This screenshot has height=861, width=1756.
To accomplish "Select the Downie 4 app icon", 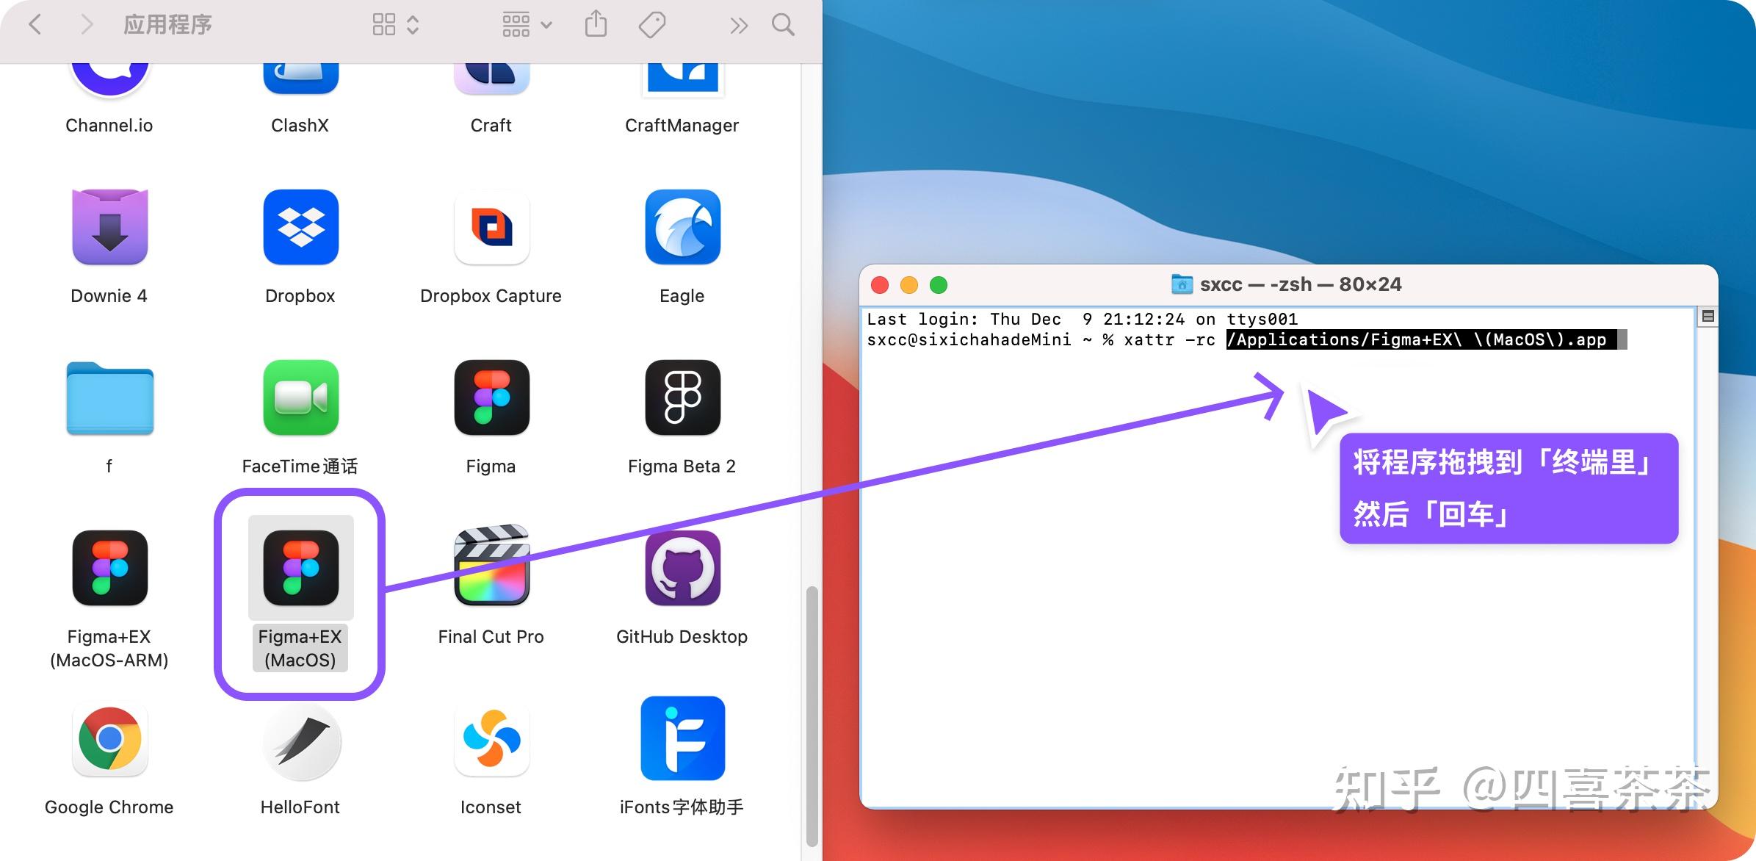I will 109,227.
